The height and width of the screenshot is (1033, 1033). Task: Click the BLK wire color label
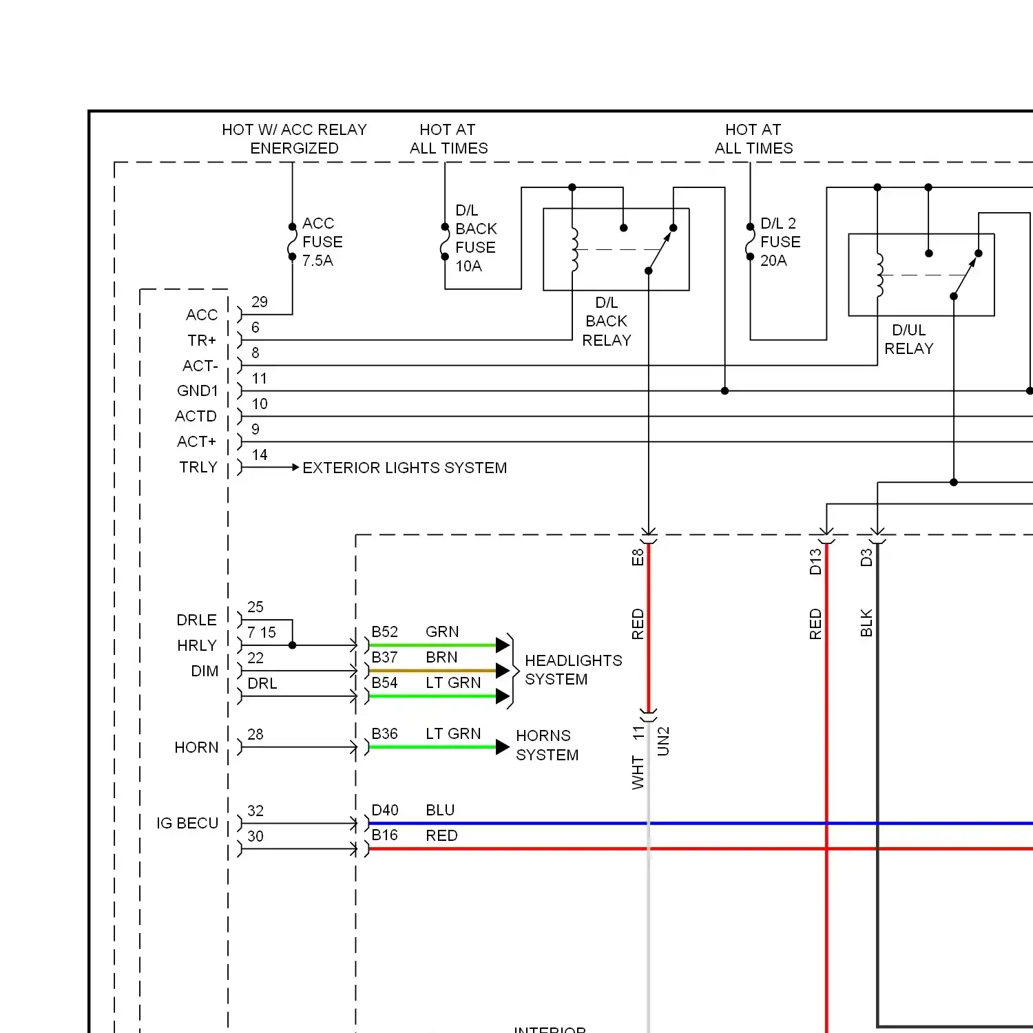(x=866, y=623)
